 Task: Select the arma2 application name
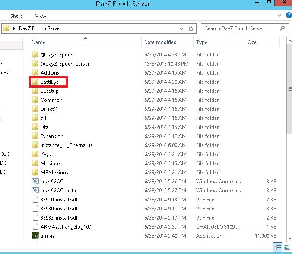48,236
